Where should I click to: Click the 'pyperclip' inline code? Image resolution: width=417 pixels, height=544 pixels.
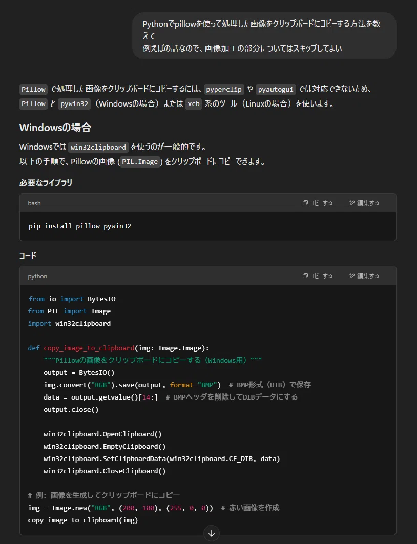[x=224, y=89]
